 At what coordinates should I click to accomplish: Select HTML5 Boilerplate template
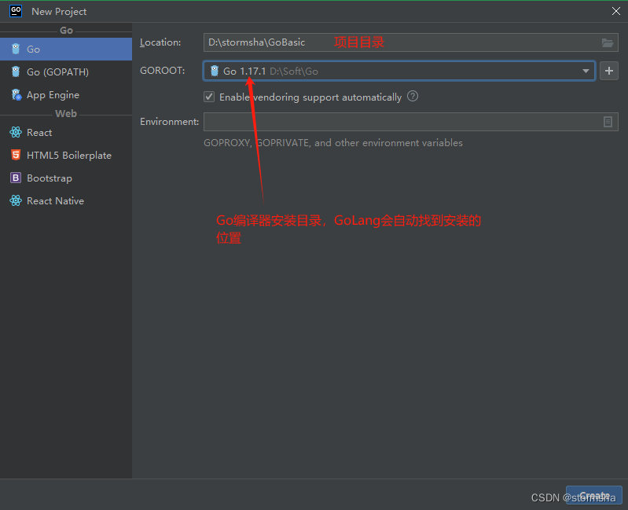[x=66, y=156]
